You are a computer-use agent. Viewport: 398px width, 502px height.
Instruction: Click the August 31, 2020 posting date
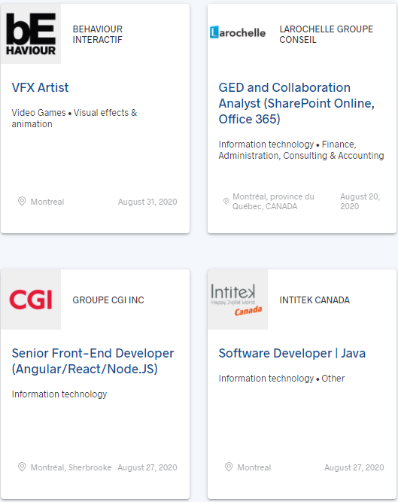[147, 202]
